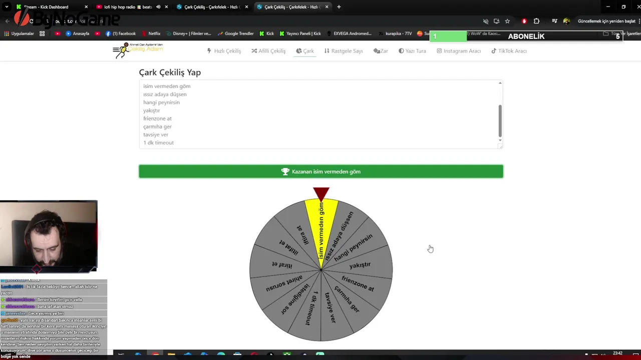Open the browser profile avatar
The image size is (641, 360).
pyautogui.click(x=566, y=21)
